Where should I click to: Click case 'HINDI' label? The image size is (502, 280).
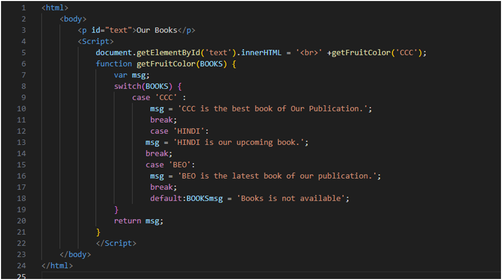[x=179, y=131]
